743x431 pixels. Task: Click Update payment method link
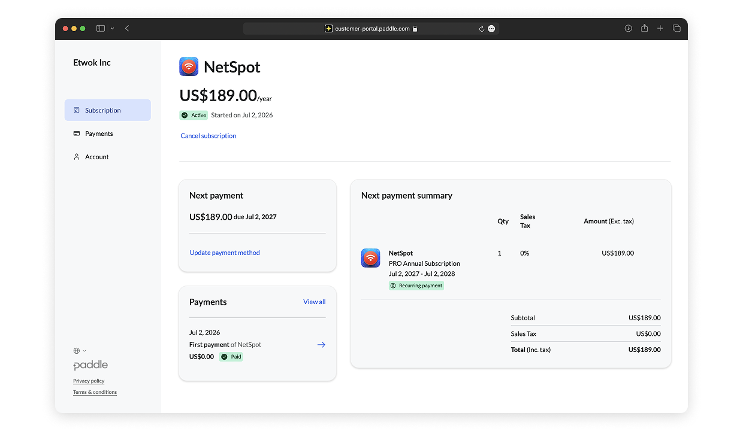(x=225, y=253)
